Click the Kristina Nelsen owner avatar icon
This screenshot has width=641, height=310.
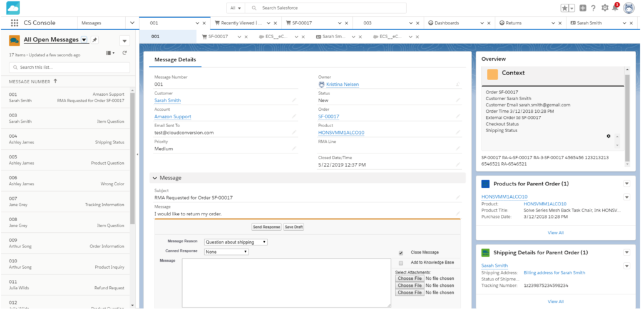(x=321, y=85)
